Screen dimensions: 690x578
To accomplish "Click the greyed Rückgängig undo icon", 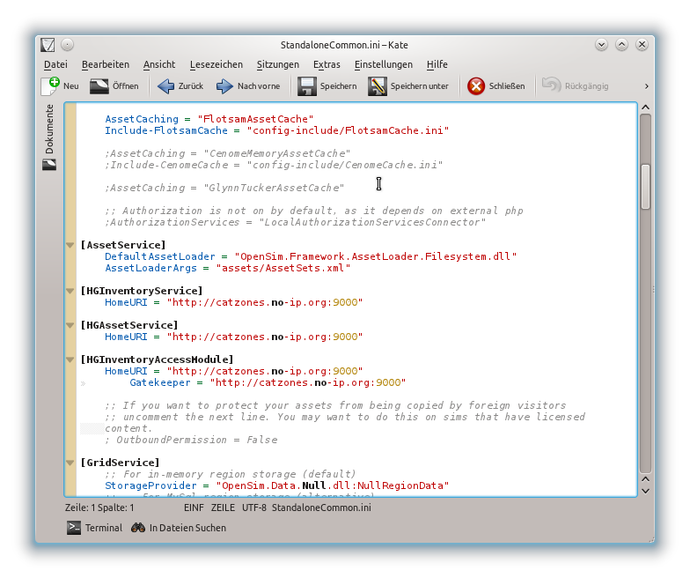I will (x=551, y=85).
